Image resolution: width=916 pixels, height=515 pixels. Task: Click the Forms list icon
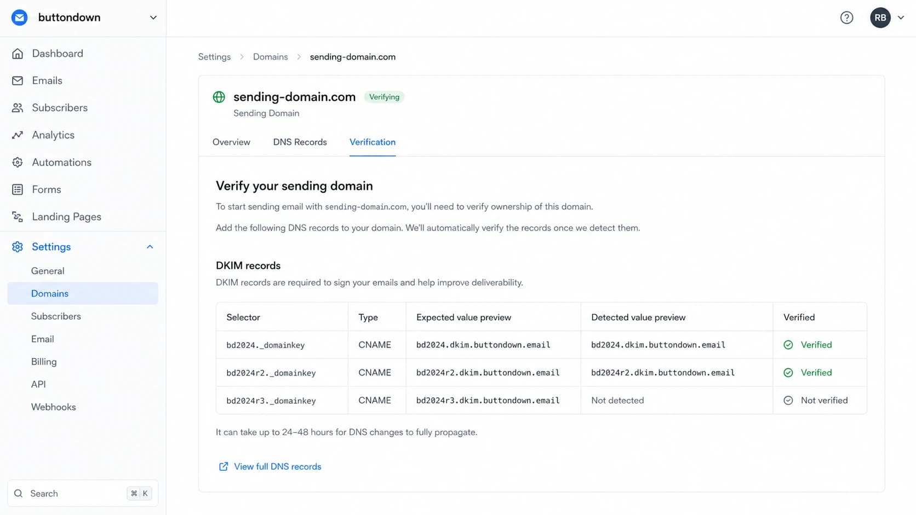[x=18, y=189]
